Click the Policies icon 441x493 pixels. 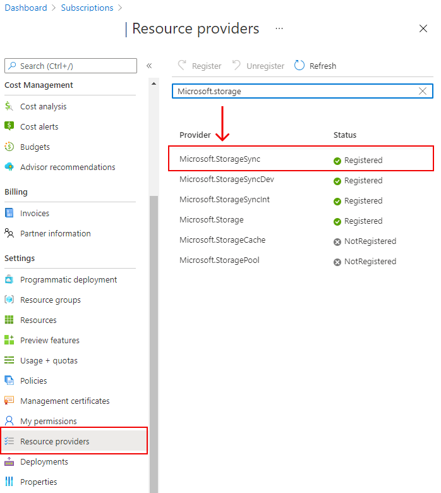[x=9, y=380]
